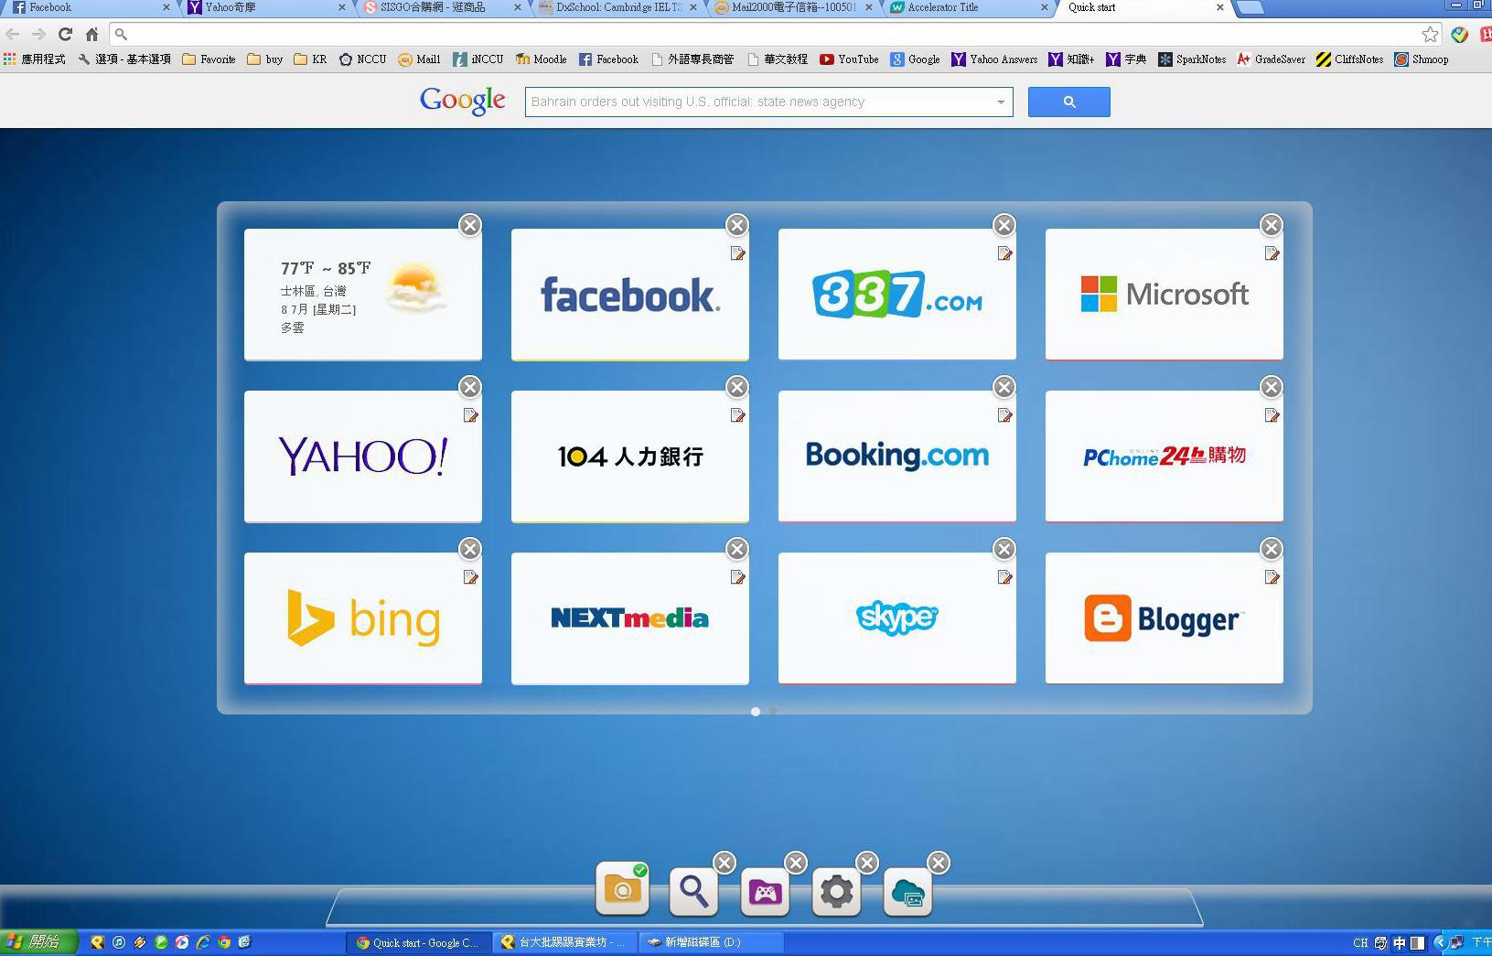The image size is (1492, 956).
Task: Switch to the Mail2000電子信箱 tab
Action: [794, 7]
